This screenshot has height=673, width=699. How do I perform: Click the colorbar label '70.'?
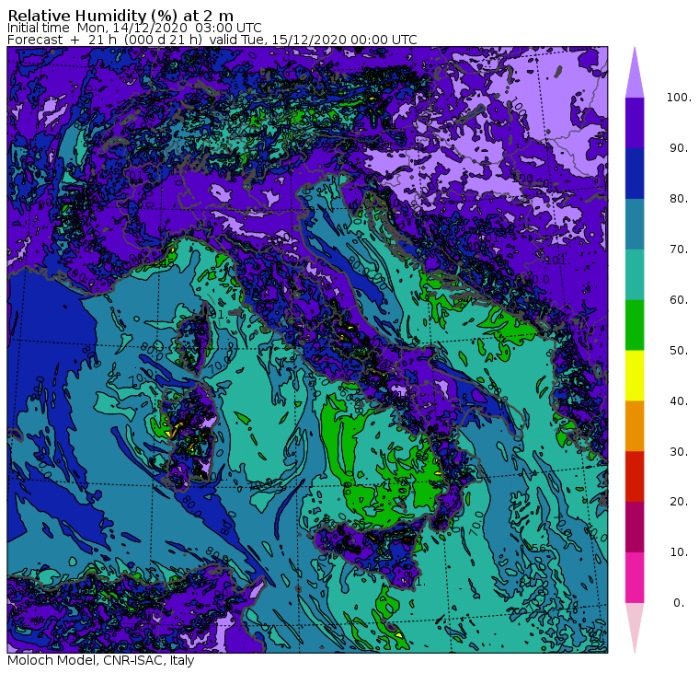tap(679, 249)
